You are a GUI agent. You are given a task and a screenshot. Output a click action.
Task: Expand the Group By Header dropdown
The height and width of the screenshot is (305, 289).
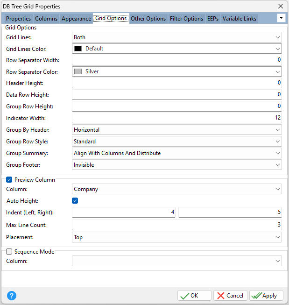click(177, 130)
